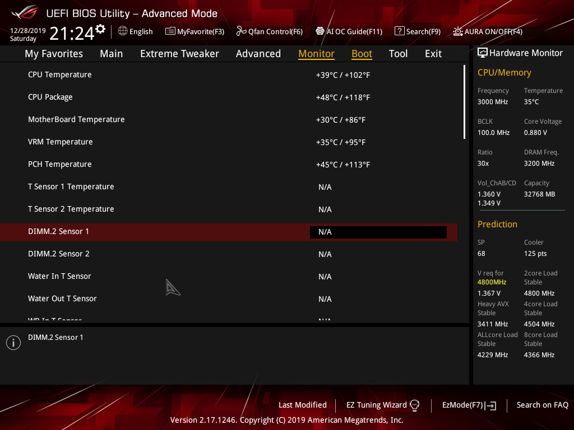Viewport: 574px width, 430px height.
Task: Toggle the AURA ON/OFF light icon
Action: pos(457,31)
